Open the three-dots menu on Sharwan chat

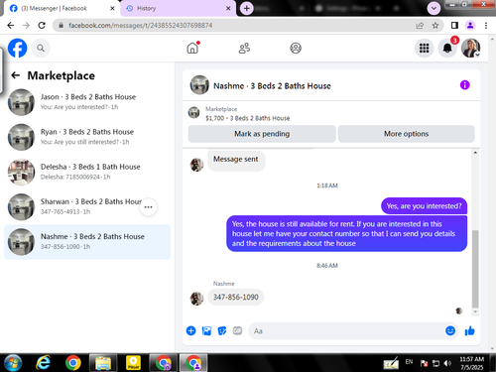click(148, 207)
